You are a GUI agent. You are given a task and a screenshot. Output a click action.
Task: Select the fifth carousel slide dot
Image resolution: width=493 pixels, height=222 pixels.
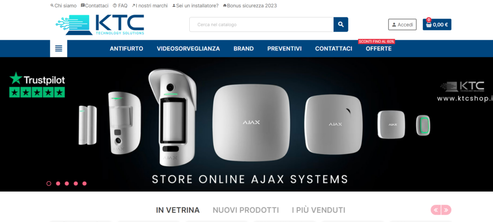(84, 183)
